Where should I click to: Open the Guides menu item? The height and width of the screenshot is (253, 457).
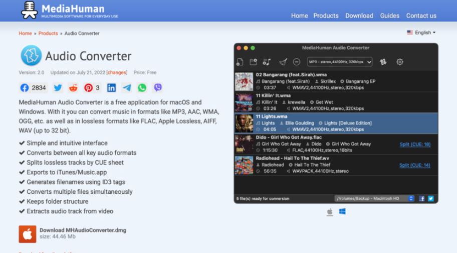[x=390, y=16]
